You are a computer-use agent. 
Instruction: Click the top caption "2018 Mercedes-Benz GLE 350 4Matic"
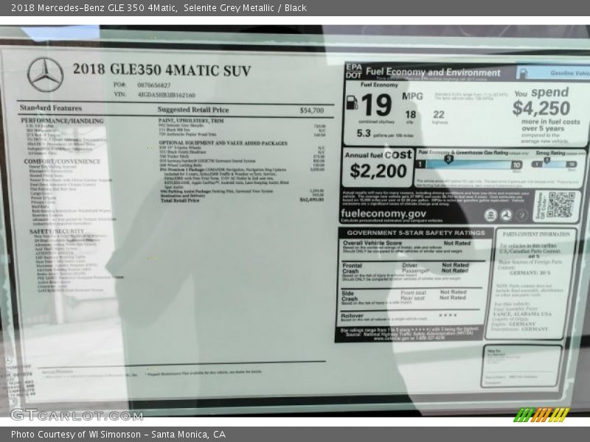[x=94, y=8]
